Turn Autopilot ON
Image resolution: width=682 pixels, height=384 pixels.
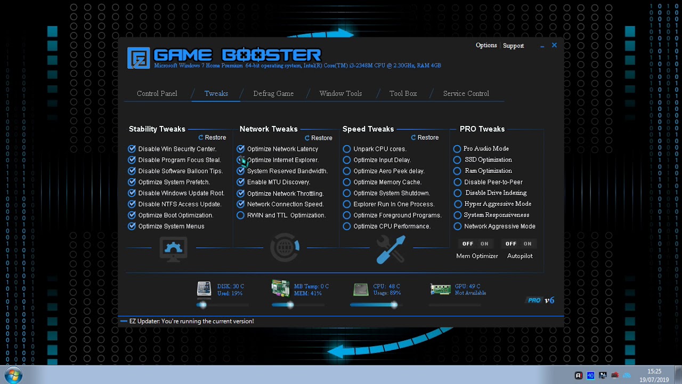(x=527, y=244)
